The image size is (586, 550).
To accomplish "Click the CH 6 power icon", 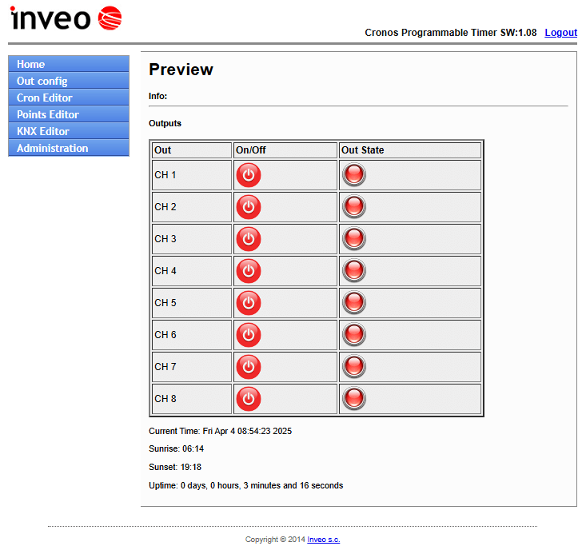I will (249, 335).
